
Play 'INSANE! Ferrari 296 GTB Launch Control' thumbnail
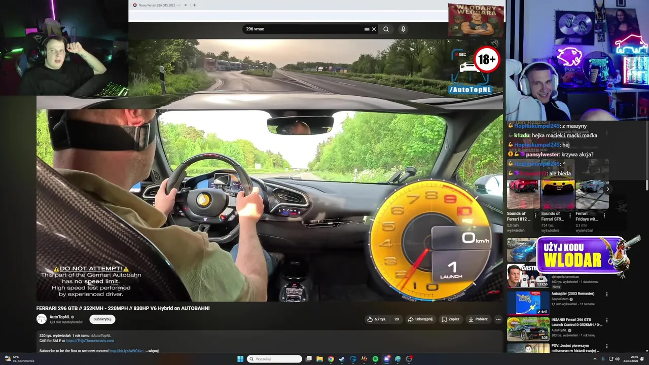point(528,329)
